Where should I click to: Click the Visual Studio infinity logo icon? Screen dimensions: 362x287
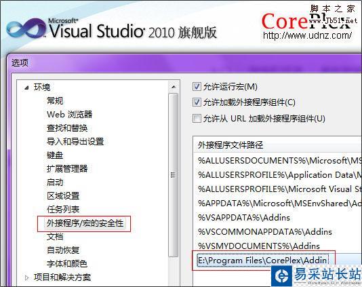[26, 28]
